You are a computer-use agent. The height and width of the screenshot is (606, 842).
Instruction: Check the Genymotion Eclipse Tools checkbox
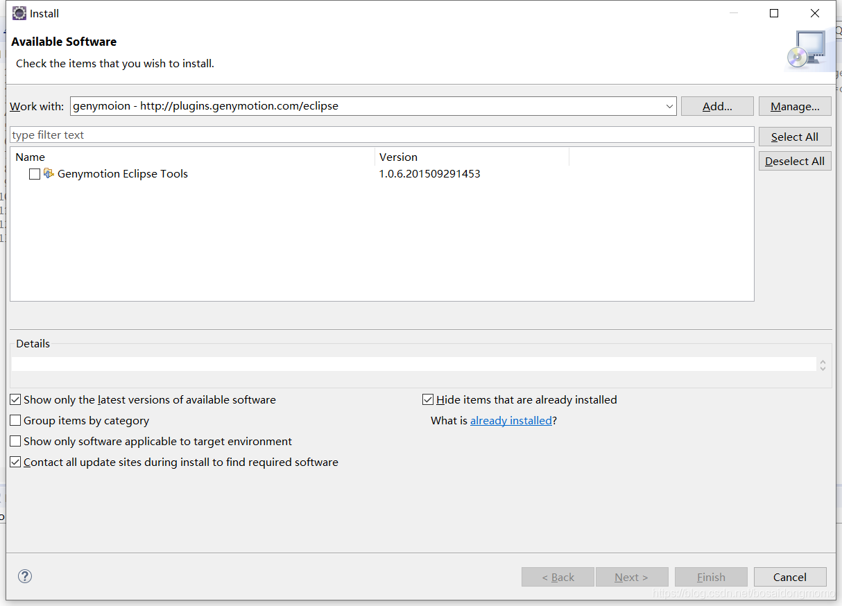[x=35, y=174]
